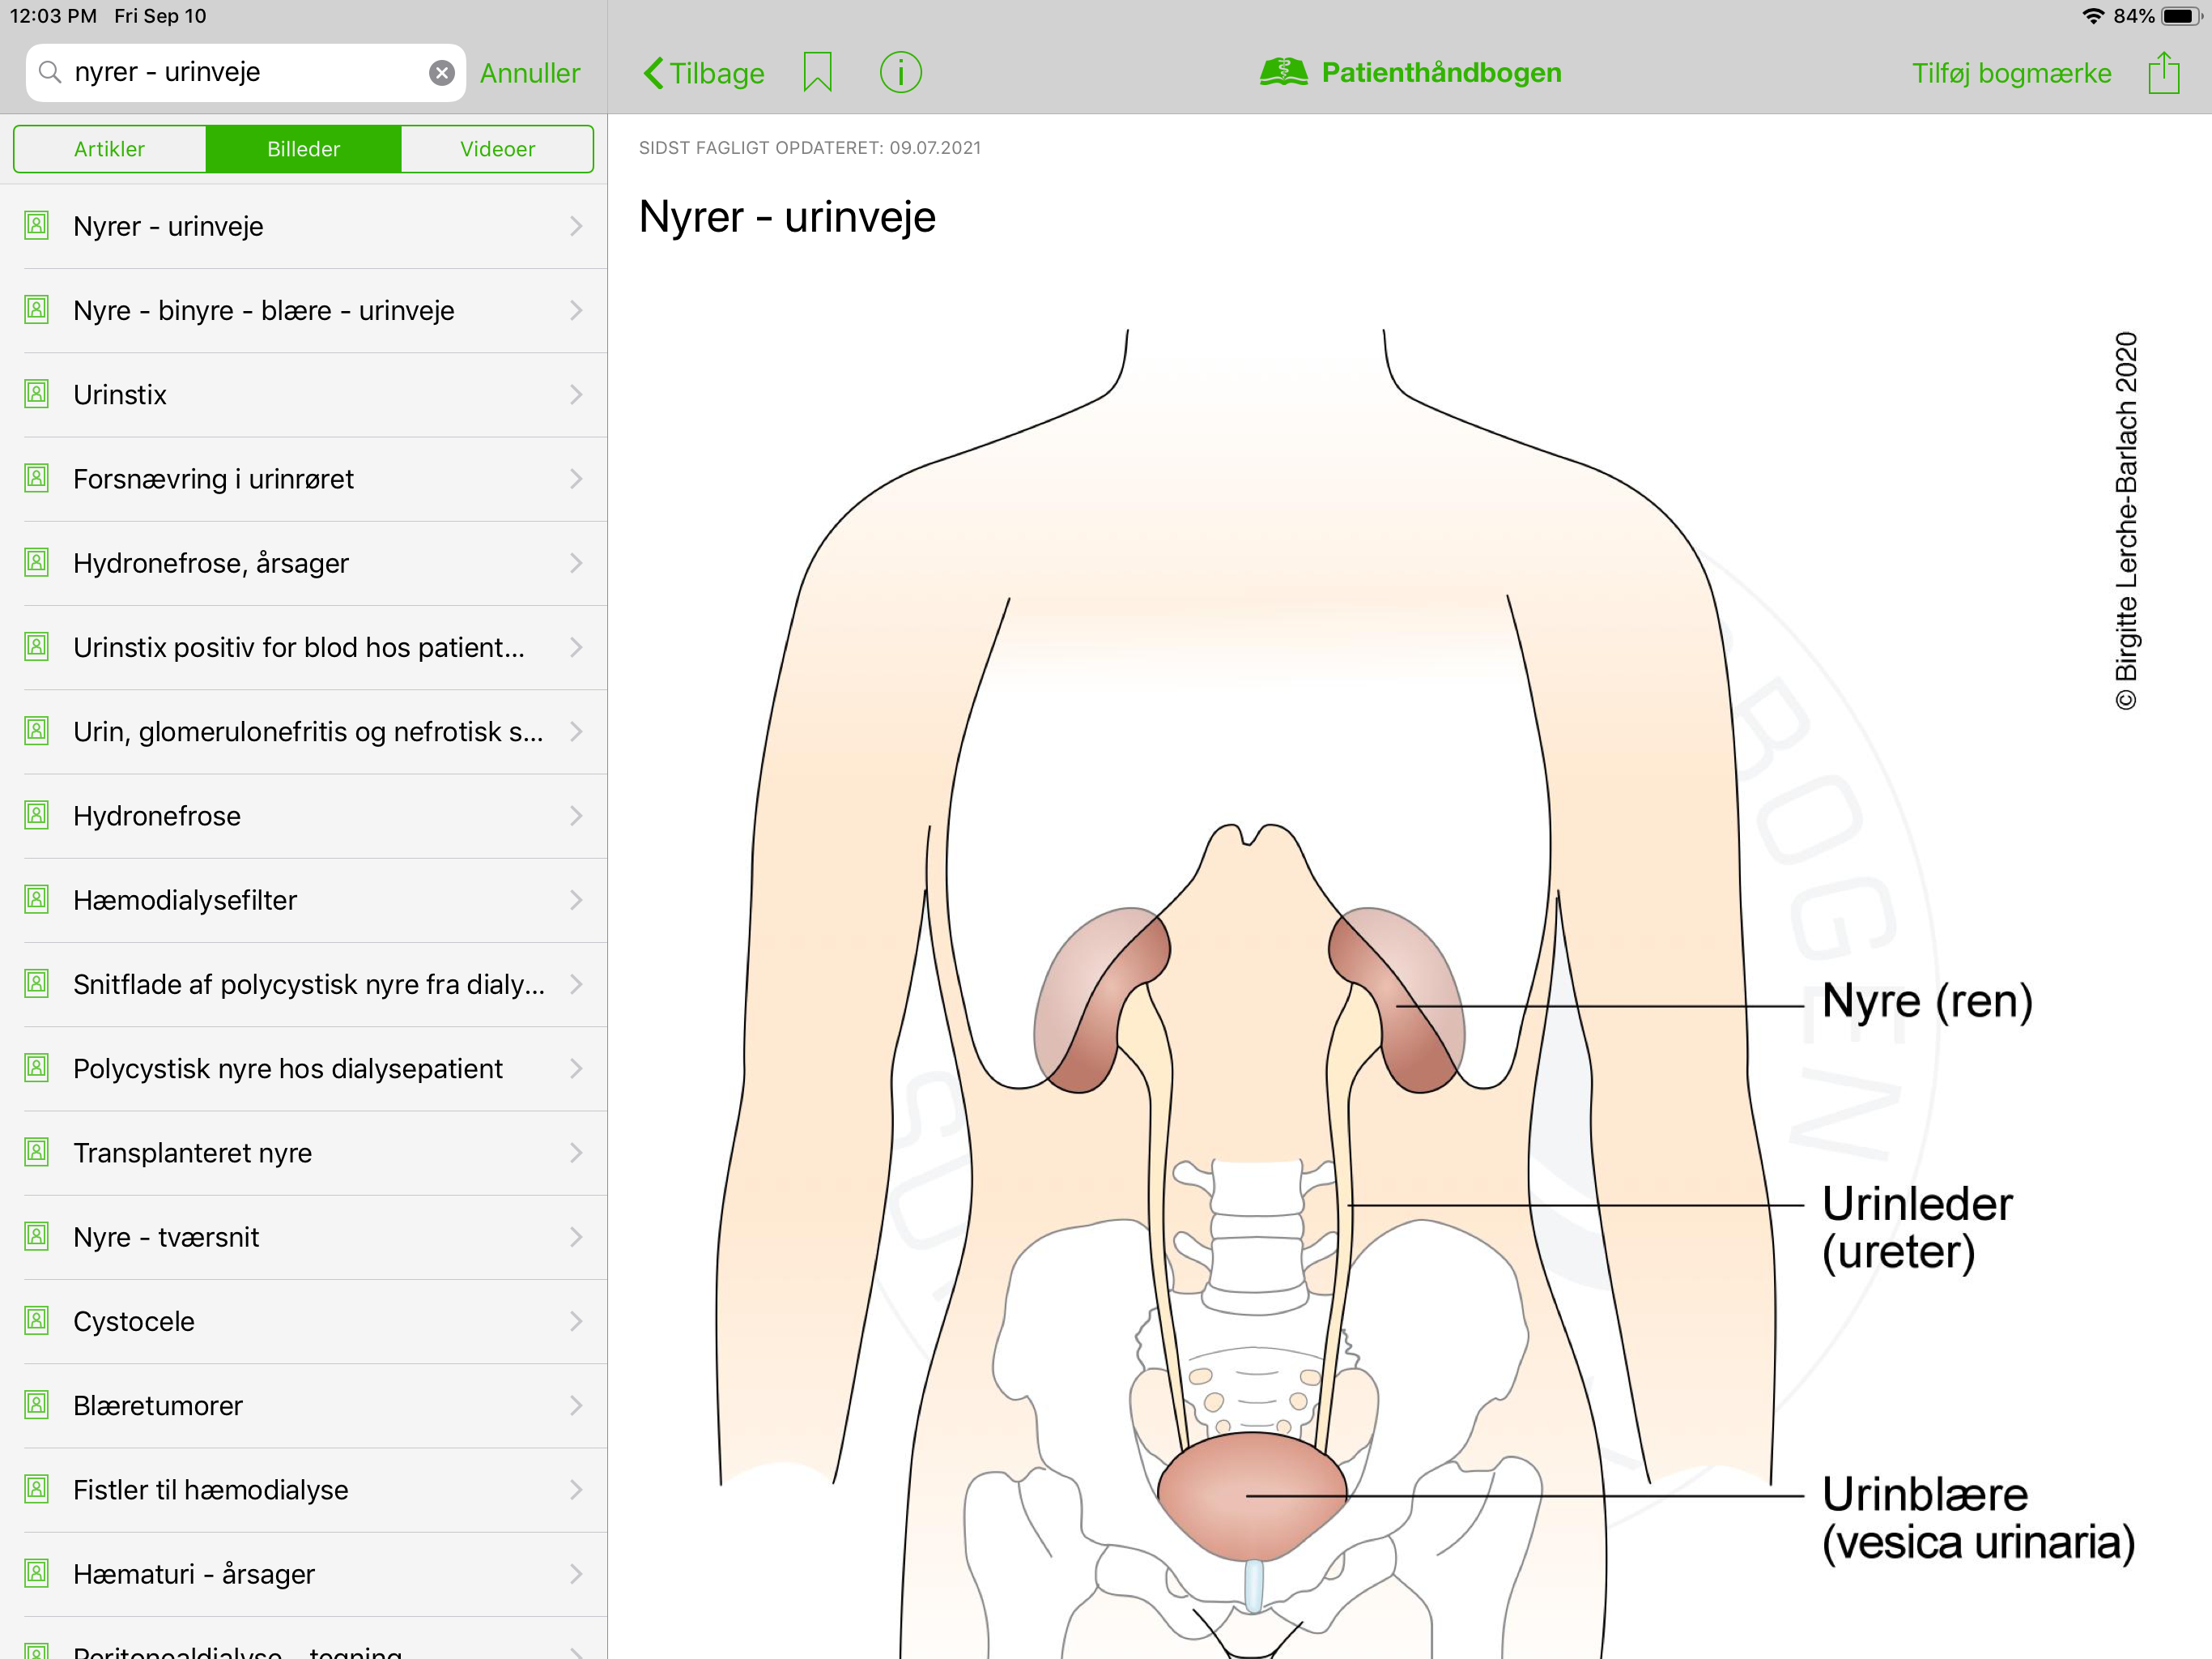
Task: Click the image icon beside Cystocele
Action: 37,1320
